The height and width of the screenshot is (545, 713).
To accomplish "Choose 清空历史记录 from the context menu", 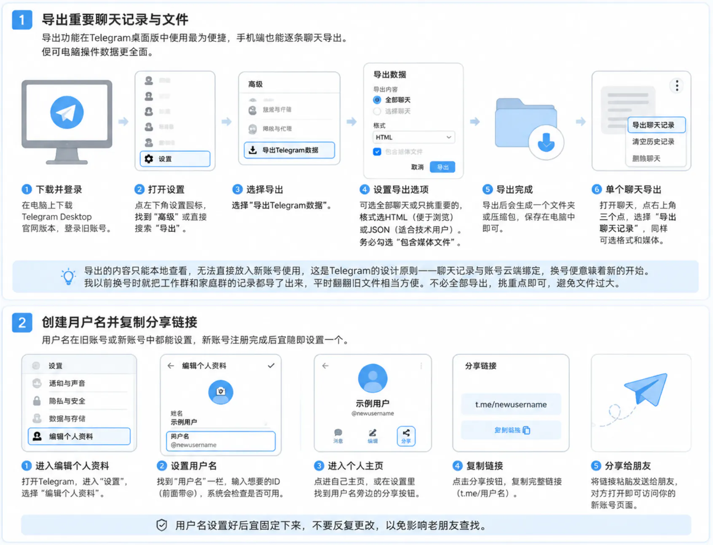I will click(653, 142).
